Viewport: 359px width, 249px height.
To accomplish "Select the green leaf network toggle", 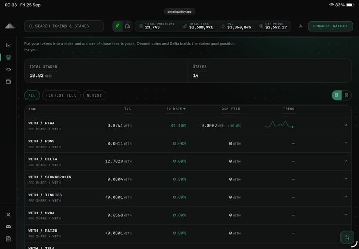I will pyautogui.click(x=117, y=26).
